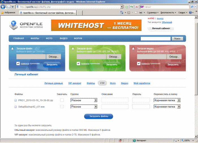
Task: Toggle rules checkbox in file upload box
Action: [18, 63]
